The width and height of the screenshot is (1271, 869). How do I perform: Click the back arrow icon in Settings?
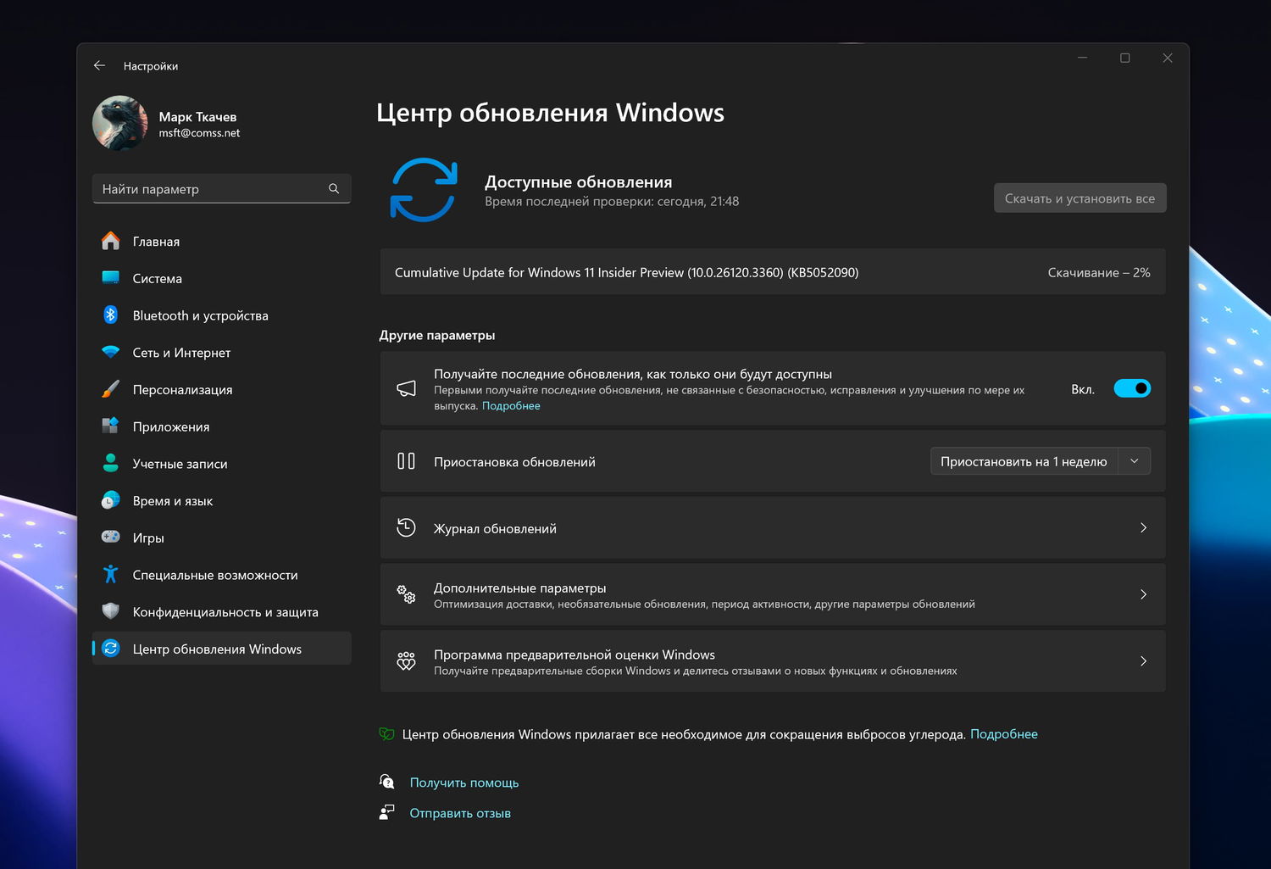tap(99, 65)
